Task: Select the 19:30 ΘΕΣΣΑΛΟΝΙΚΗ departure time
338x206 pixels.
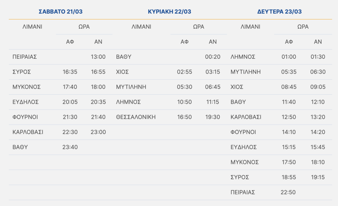Action: [213, 117]
